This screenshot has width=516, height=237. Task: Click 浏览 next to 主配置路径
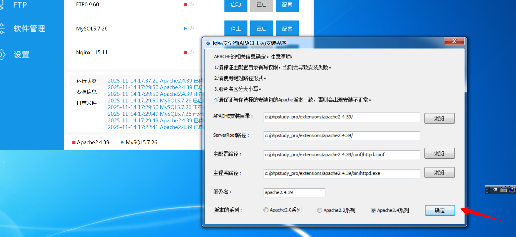click(439, 153)
